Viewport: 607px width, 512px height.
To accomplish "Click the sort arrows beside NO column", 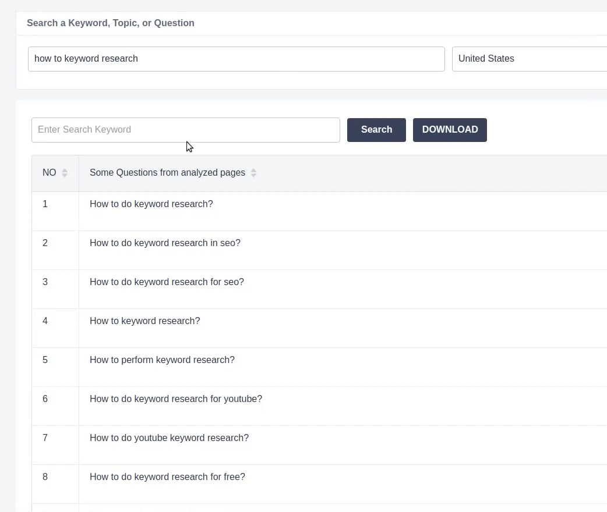I will pos(65,173).
